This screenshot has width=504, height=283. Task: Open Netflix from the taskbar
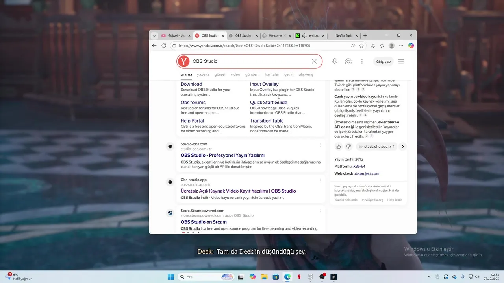pyautogui.click(x=299, y=277)
